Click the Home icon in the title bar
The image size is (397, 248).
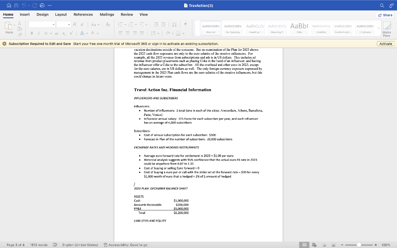click(x=9, y=5)
